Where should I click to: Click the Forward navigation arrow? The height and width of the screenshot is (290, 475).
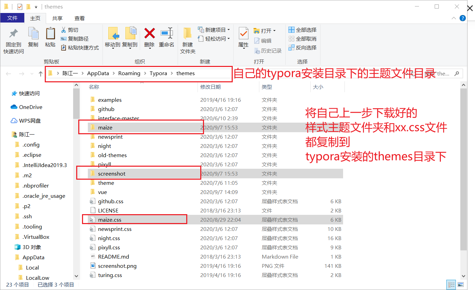[21, 73]
